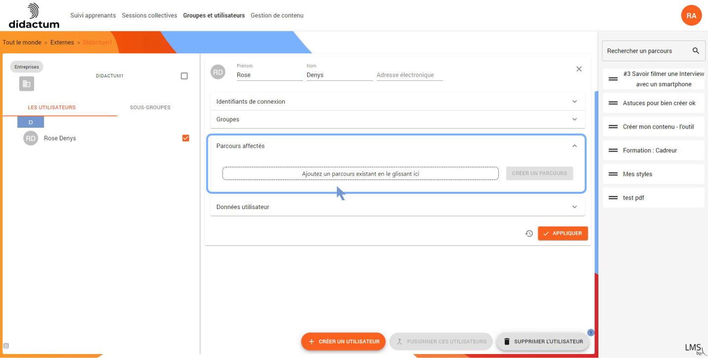The width and height of the screenshot is (708, 358).
Task: Select Mes styles parcours
Action: click(x=654, y=174)
